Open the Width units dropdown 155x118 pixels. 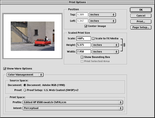tap(105, 52)
